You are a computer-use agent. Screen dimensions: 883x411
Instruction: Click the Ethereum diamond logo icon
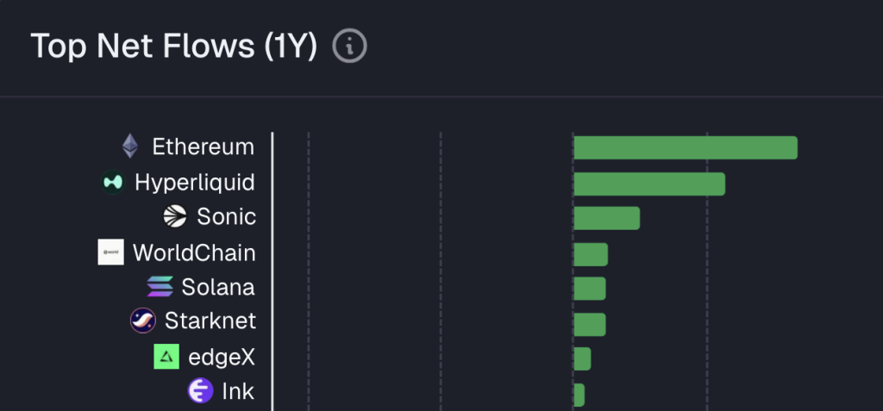[x=130, y=146]
